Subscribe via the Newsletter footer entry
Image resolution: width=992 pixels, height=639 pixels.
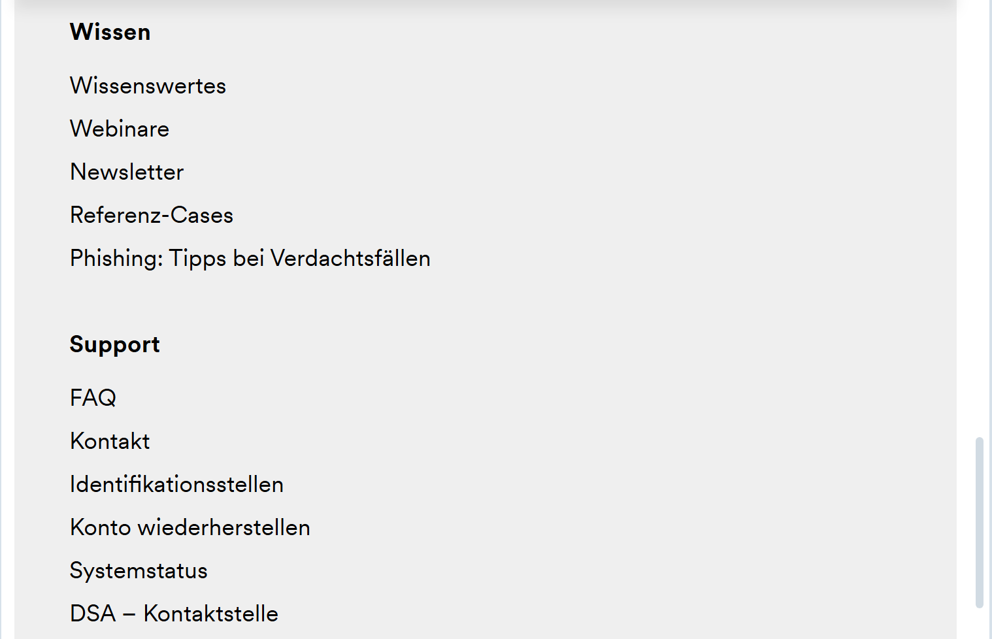[x=127, y=172]
